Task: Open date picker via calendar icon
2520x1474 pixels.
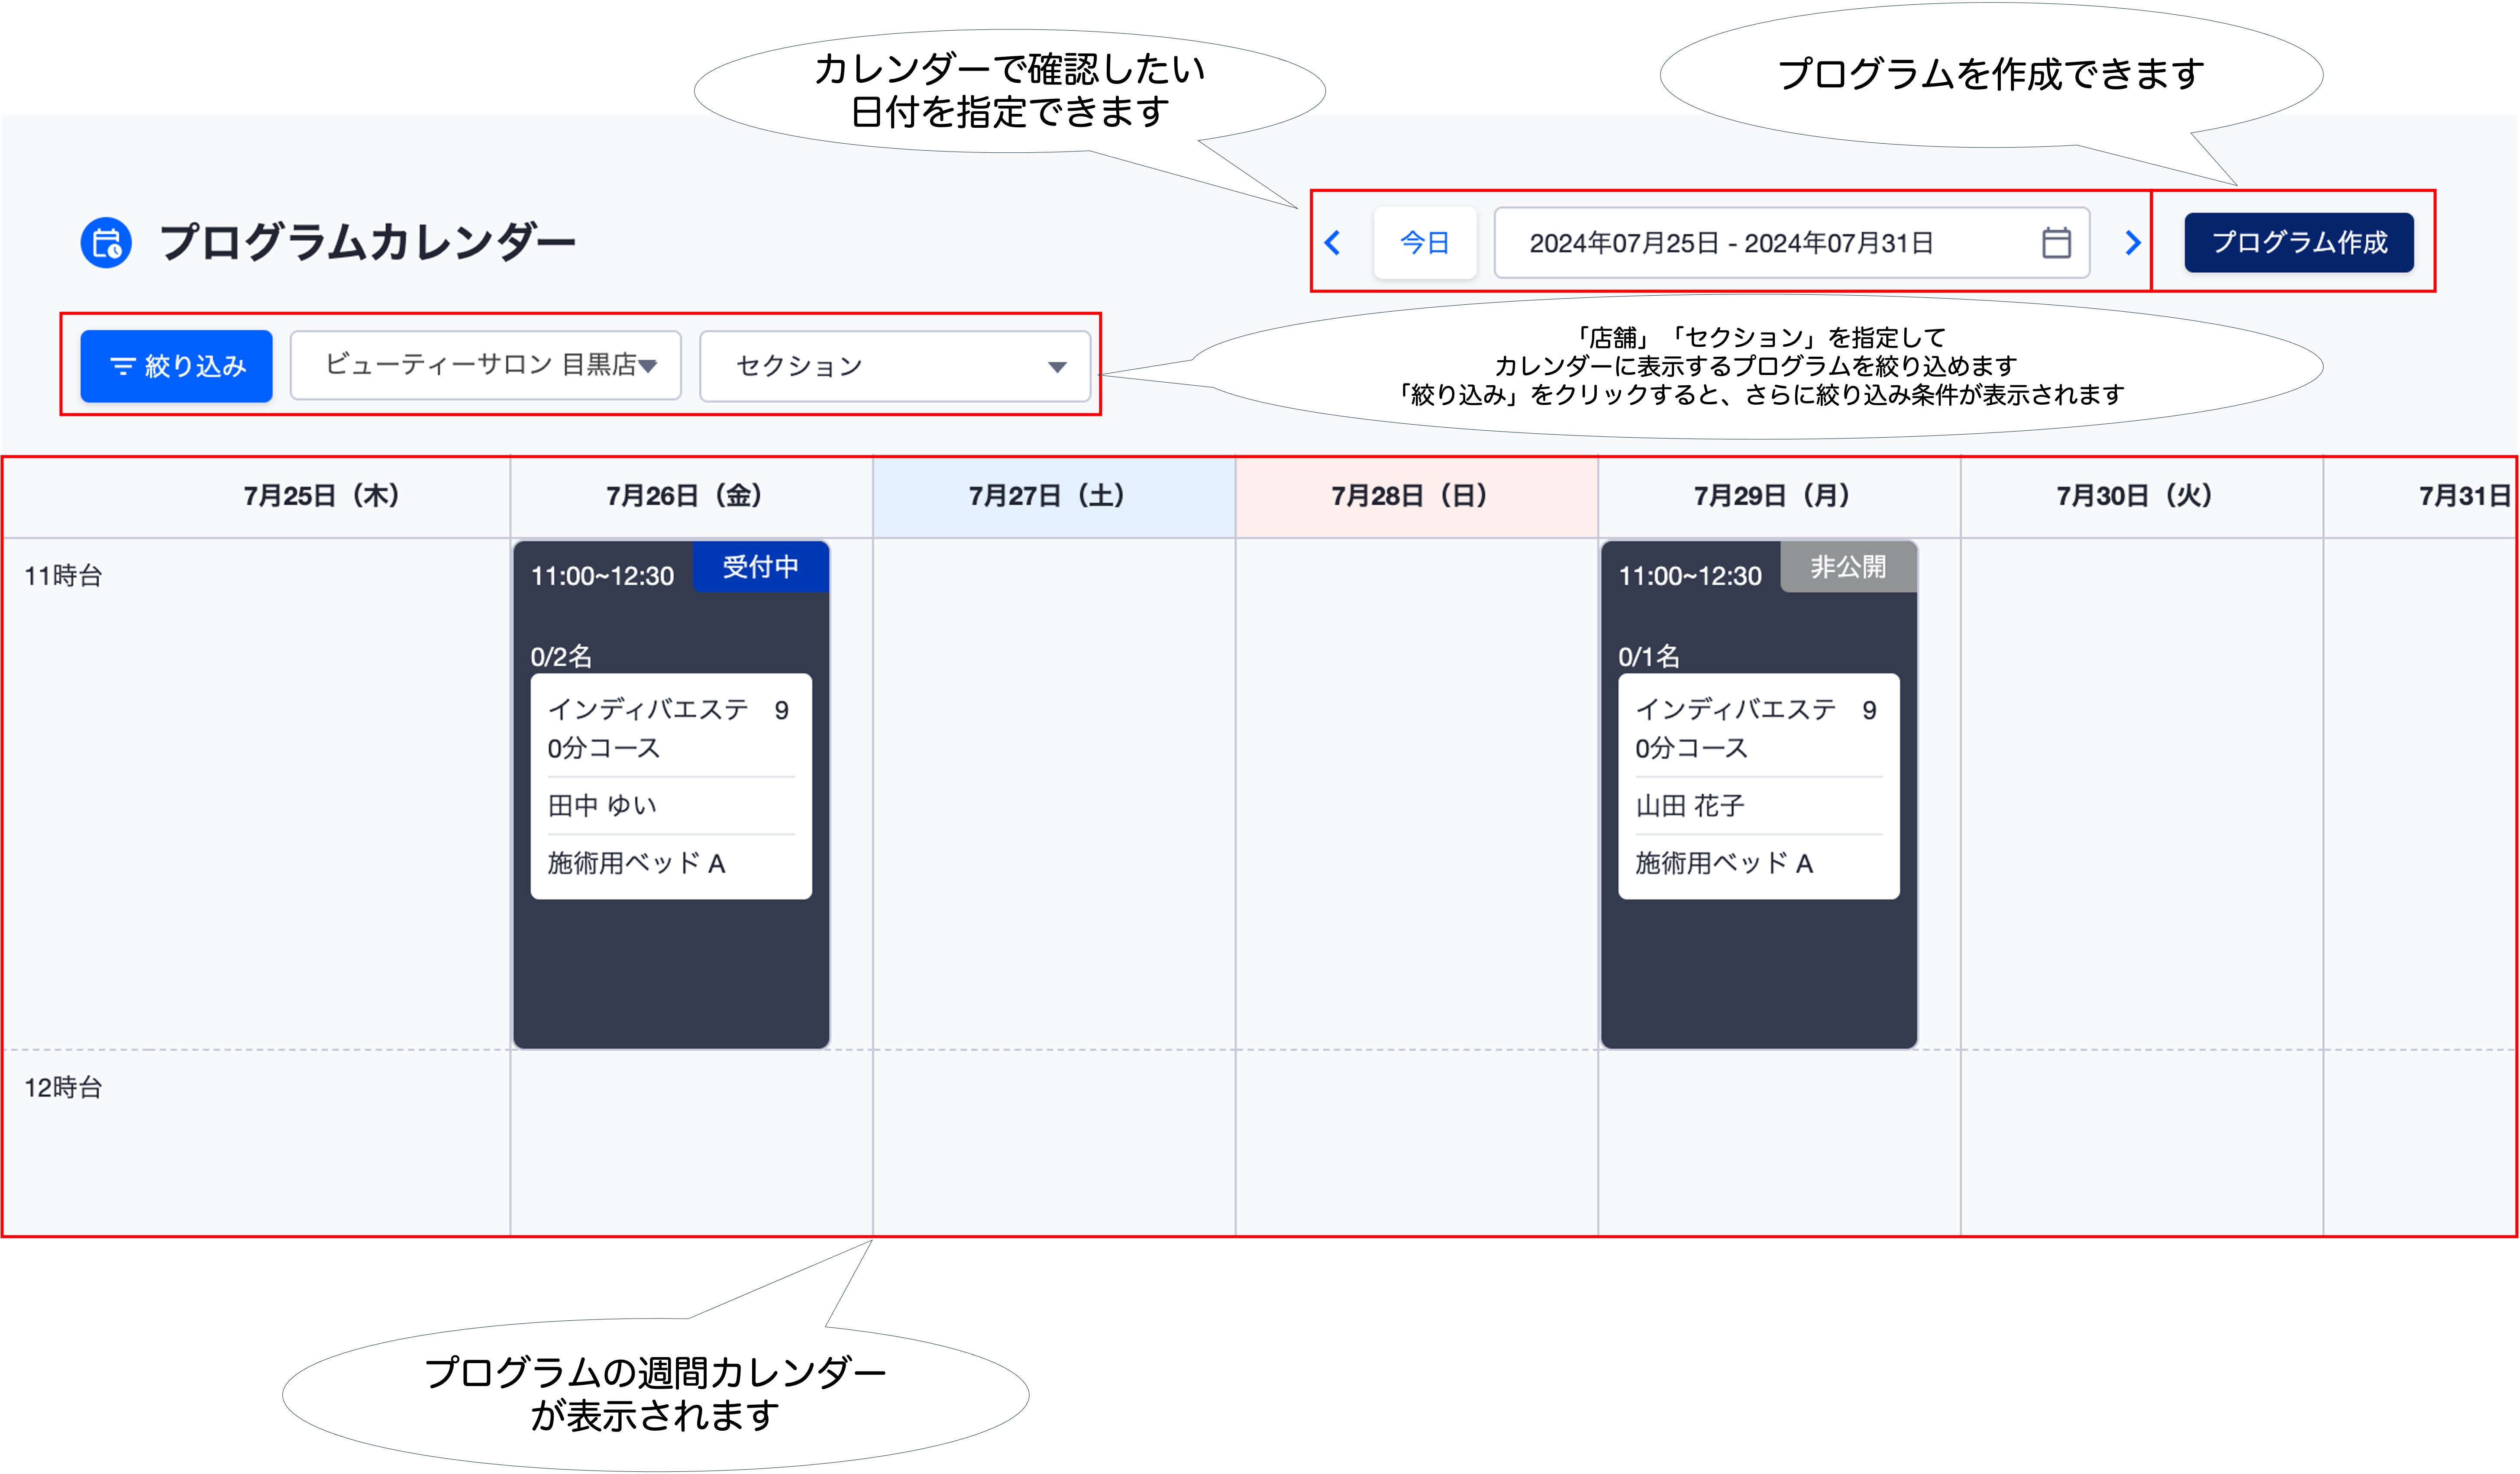Action: pyautogui.click(x=2056, y=243)
